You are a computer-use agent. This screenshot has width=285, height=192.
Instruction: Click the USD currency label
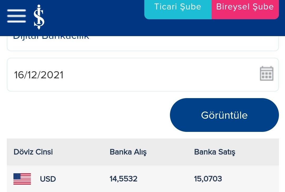(x=48, y=179)
